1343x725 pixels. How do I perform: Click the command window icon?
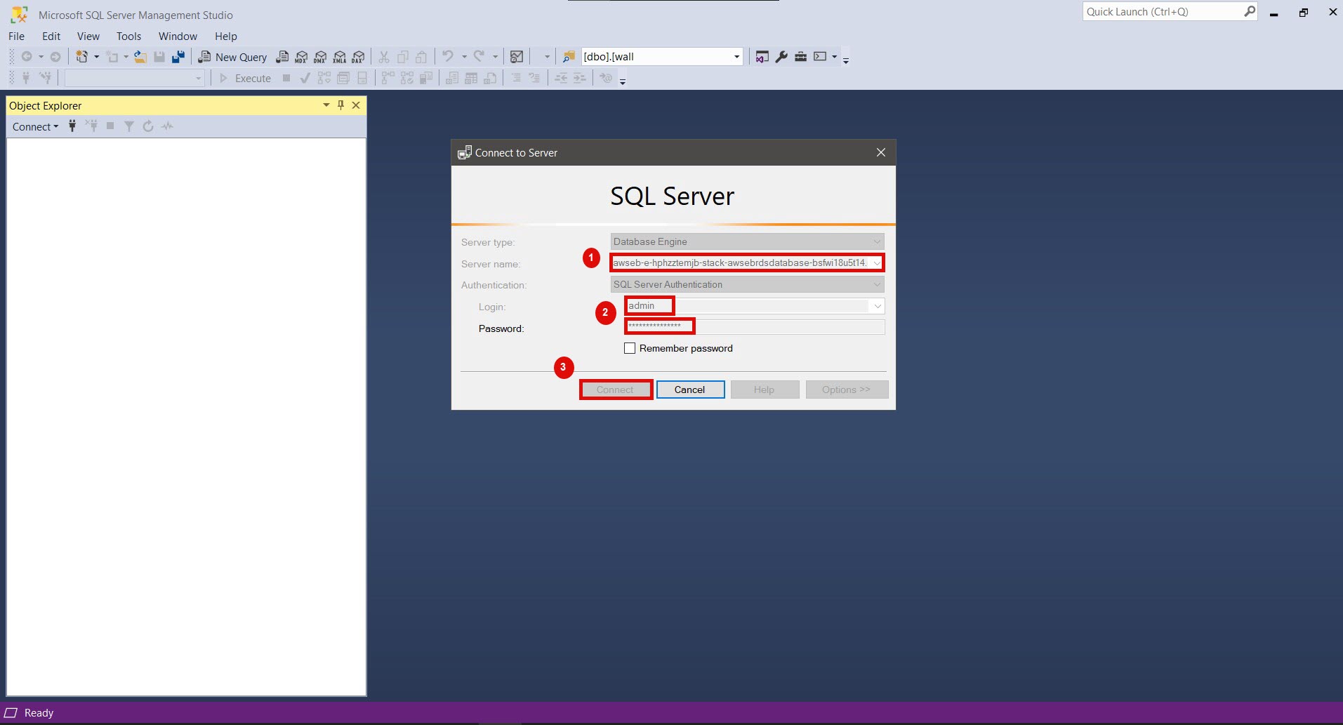tap(820, 56)
